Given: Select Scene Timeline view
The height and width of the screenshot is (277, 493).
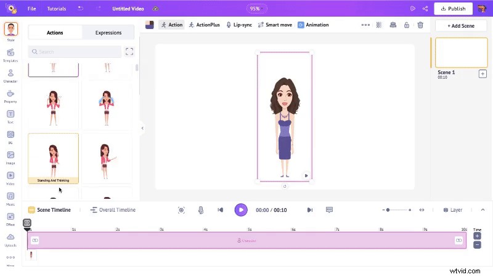Looking at the screenshot, I should click(49, 210).
